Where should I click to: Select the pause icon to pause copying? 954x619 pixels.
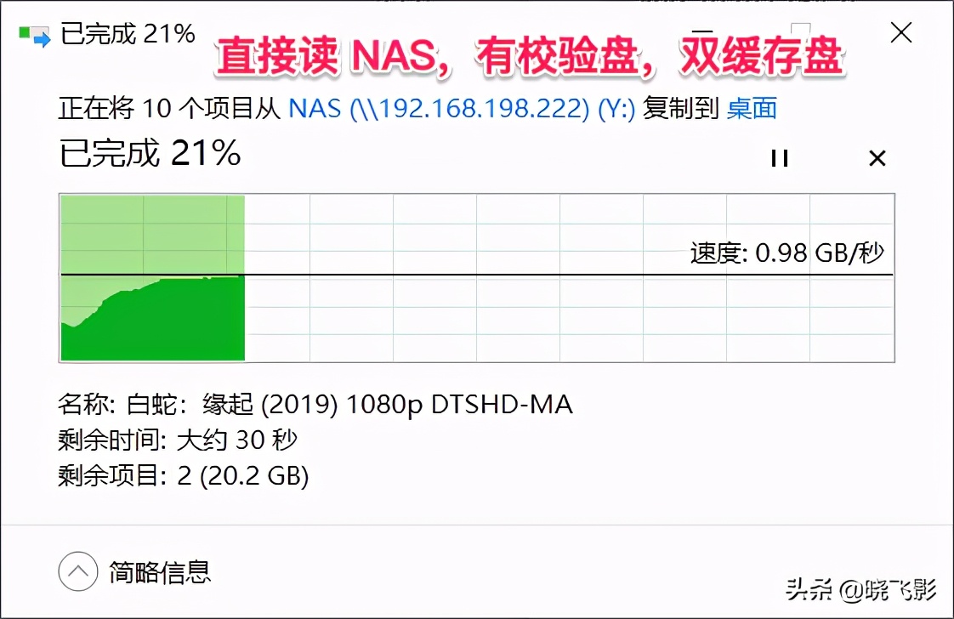pyautogui.click(x=780, y=158)
